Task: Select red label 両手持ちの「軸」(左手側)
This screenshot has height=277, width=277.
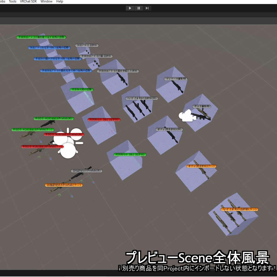Action: click(x=104, y=120)
